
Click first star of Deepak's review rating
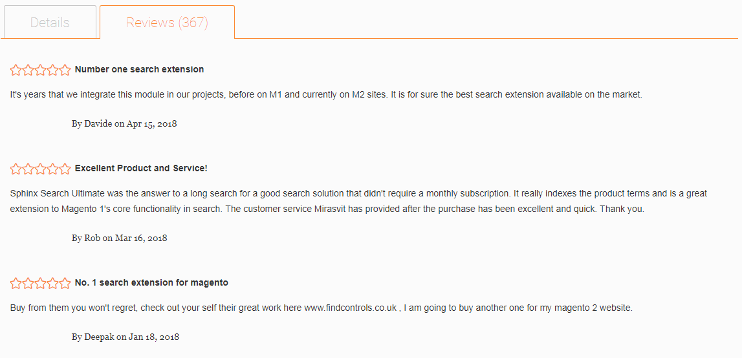point(16,283)
